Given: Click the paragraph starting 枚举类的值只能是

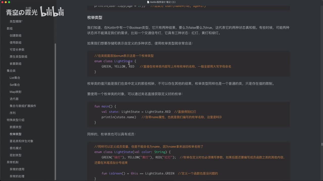Looking at the screenshot, I should pyautogui.click(x=181, y=84).
